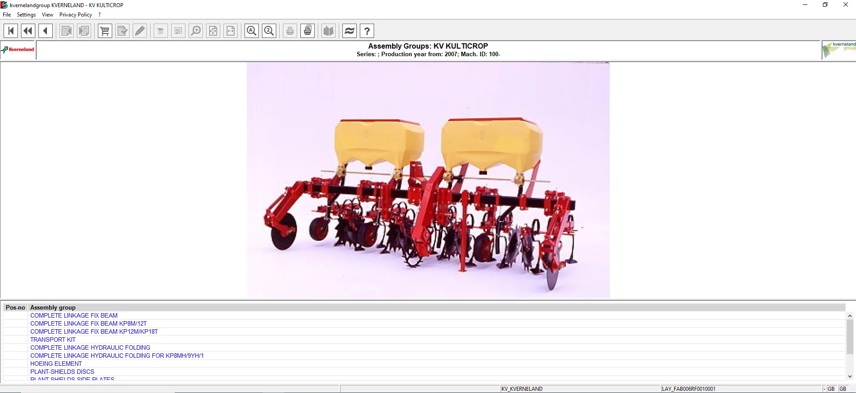Click the flag language icon
Image resolution: width=856 pixels, height=393 pixels.
tap(350, 31)
